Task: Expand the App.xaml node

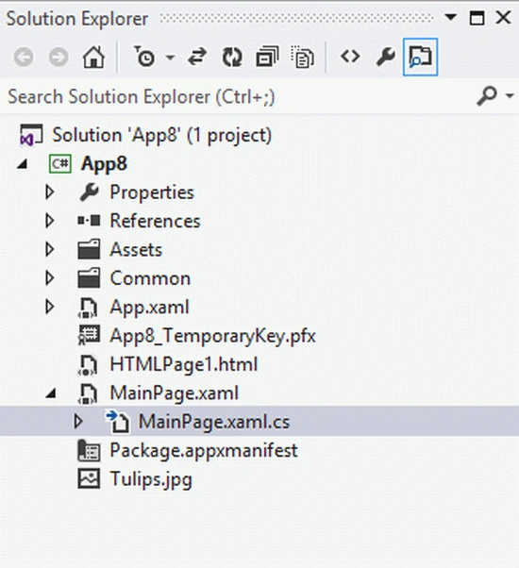Action: point(50,307)
